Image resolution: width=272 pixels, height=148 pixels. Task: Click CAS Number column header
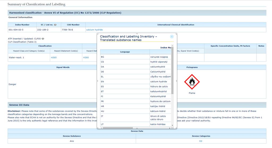point(73,25)
